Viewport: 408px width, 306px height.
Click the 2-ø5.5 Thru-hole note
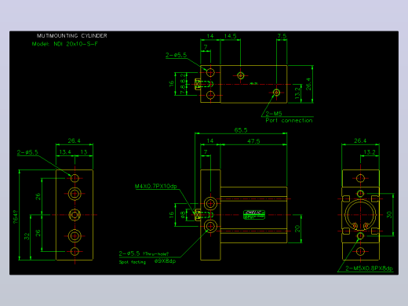coord(144,253)
